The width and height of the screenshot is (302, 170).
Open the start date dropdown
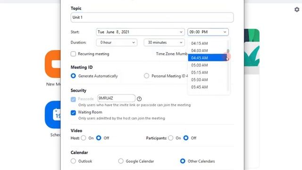coord(140,32)
